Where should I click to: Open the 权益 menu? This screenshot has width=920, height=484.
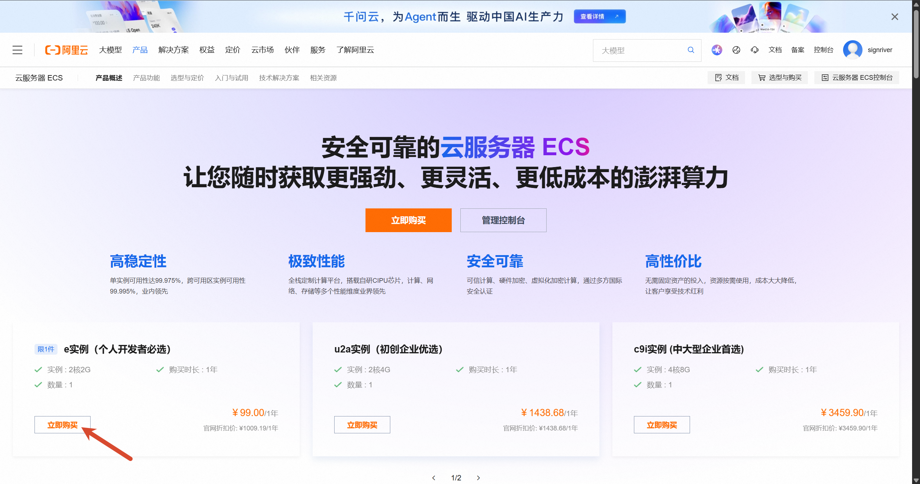pyautogui.click(x=207, y=50)
